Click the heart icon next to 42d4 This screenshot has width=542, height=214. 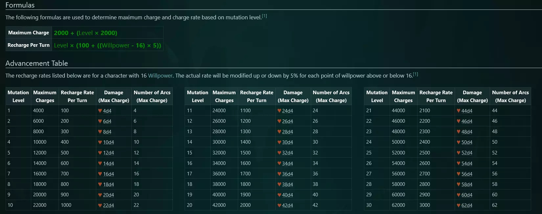279,205
